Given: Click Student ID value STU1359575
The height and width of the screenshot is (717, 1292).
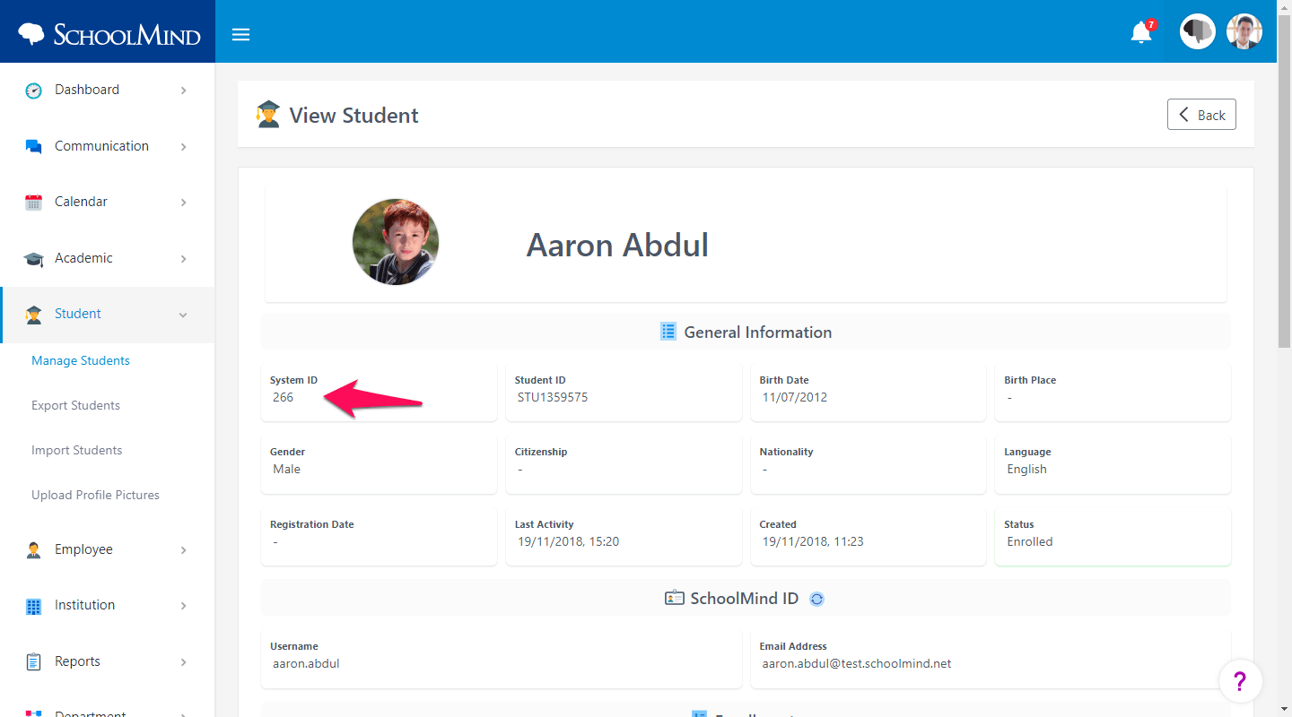Looking at the screenshot, I should [x=553, y=397].
